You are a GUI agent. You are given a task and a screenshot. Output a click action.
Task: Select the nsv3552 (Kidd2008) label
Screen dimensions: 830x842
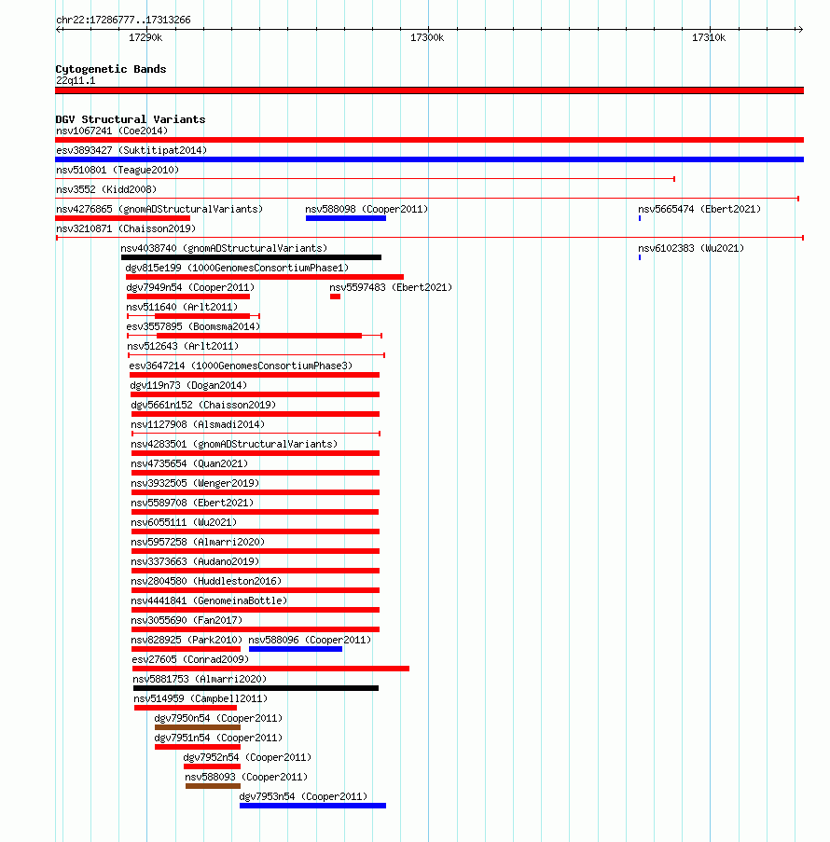[106, 189]
